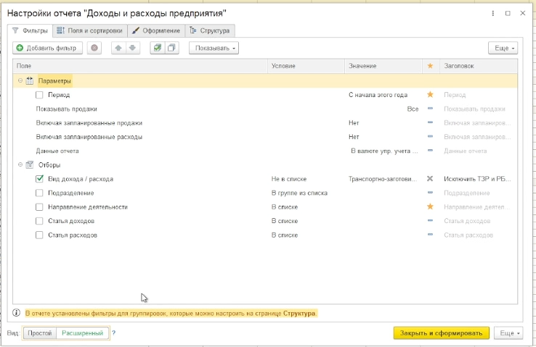Click info icon beside structure hint

pyautogui.click(x=16, y=312)
